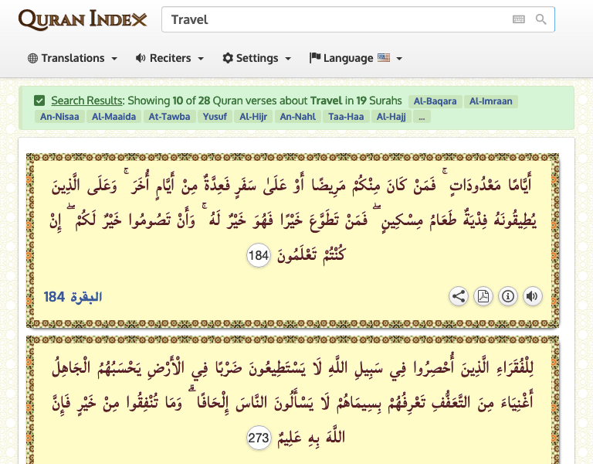Screen dimensions: 593x464
Task: Click verse number 273 circle marker
Action: pos(259,438)
